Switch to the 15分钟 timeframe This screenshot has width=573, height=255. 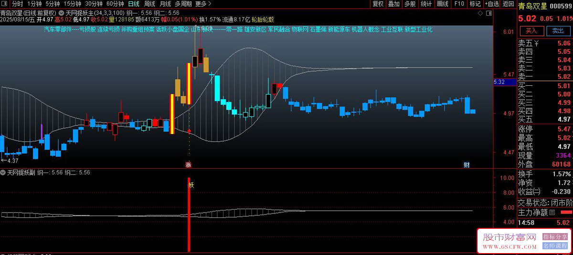[72, 4]
